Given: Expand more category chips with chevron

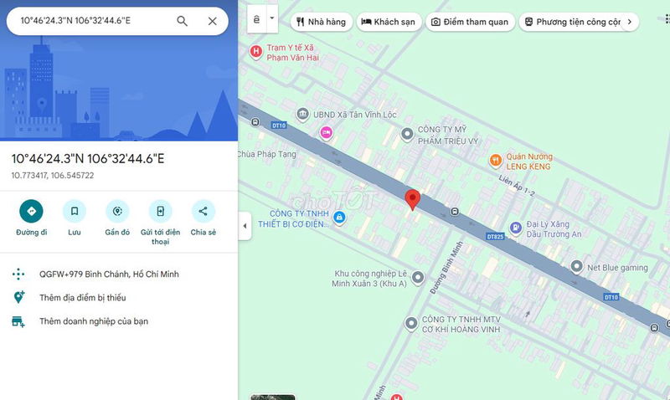Looking at the screenshot, I should point(630,22).
